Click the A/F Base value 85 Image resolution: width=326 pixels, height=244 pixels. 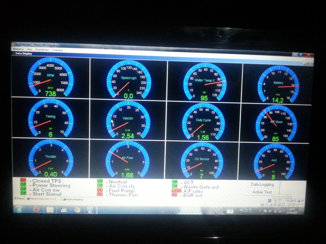275,139
